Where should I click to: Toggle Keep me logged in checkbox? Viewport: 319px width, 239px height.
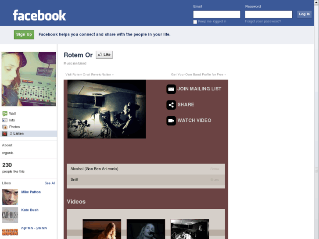[195, 22]
